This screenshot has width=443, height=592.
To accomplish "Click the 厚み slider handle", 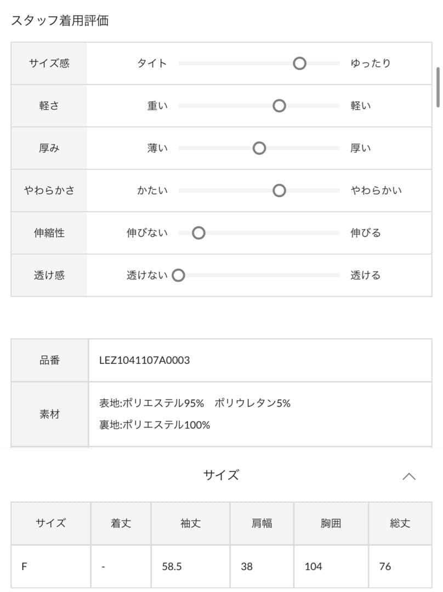I will 259,148.
